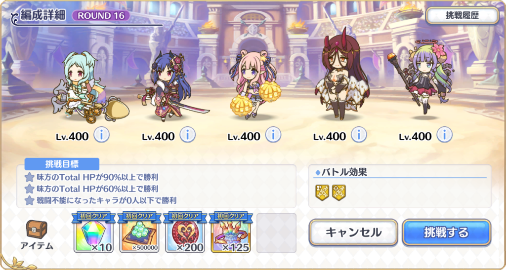Viewport: 506px width, 270px height.
Task: Open info for the blue-haired samurai character
Action: pyautogui.click(x=187, y=135)
